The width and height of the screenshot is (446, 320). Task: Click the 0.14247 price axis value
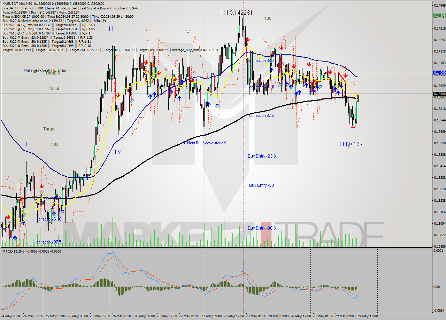(x=439, y=40)
